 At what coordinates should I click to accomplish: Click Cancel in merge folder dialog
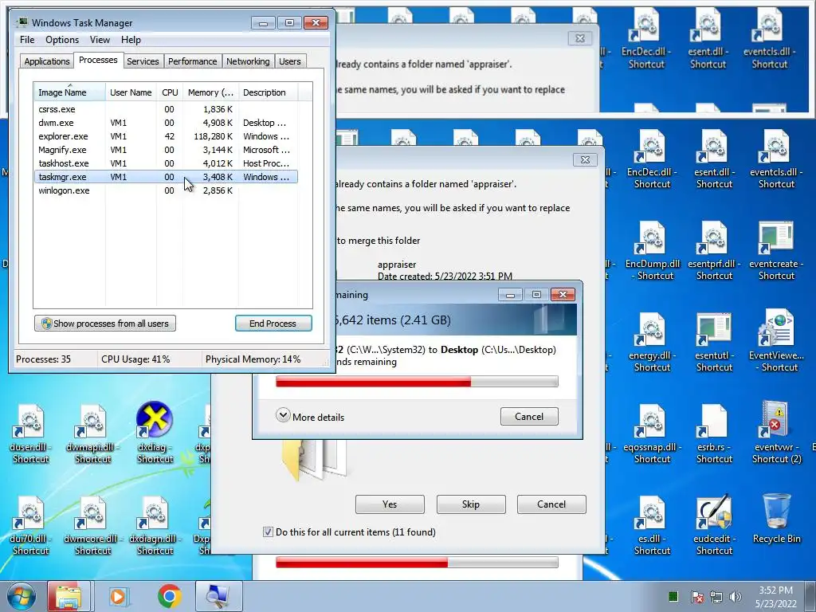coord(551,504)
